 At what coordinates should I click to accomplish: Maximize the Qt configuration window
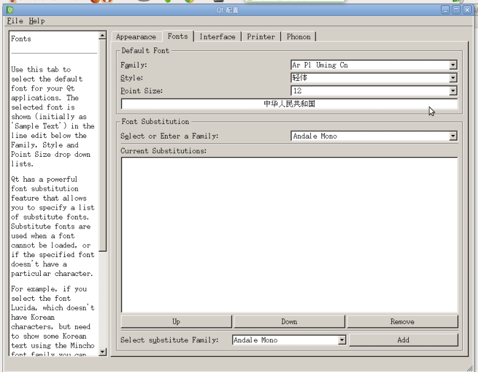(456, 10)
